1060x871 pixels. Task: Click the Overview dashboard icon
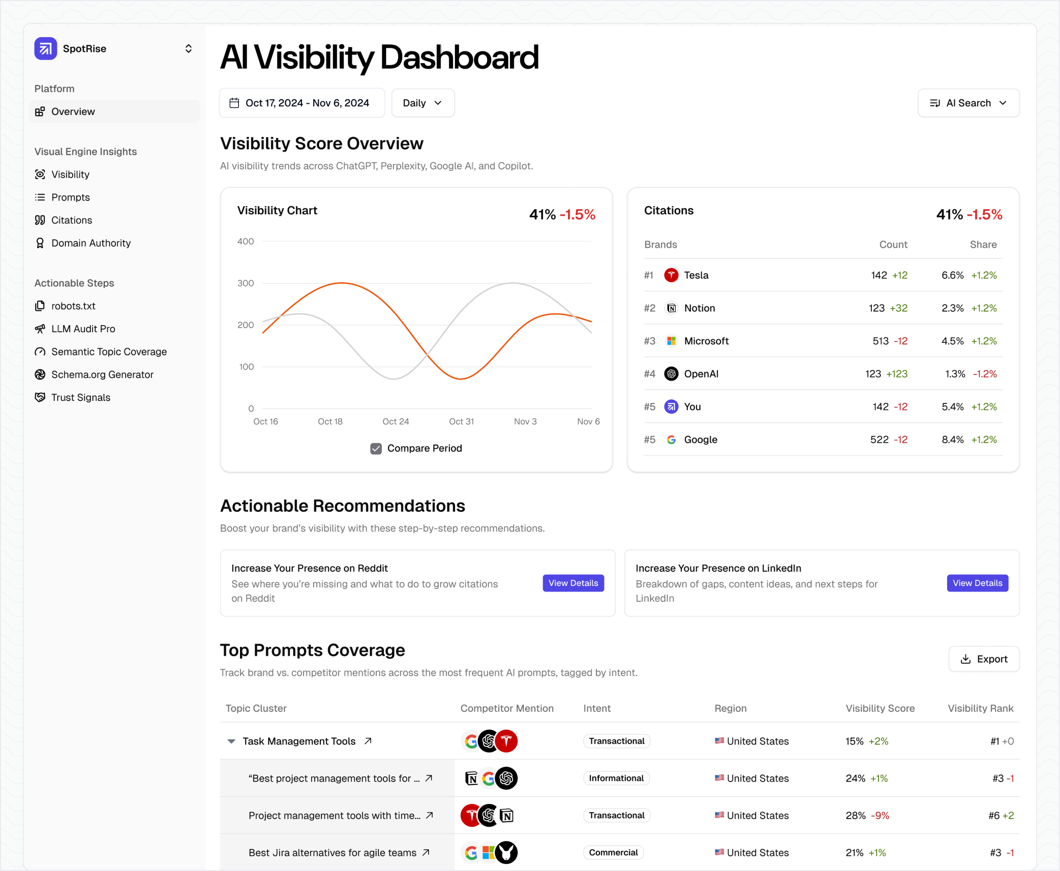pos(40,111)
